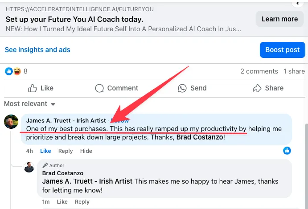Viewport: 308px width, 209px height.
Task: Open See insights and ads link
Action: click(37, 50)
